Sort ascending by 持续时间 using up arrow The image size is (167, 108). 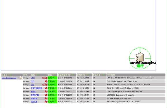pos(86,75)
